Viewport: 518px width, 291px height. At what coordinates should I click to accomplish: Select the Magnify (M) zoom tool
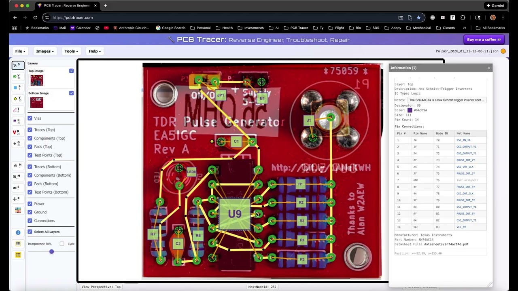click(18, 177)
